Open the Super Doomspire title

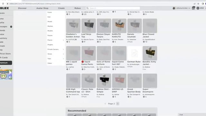point(148,91)
